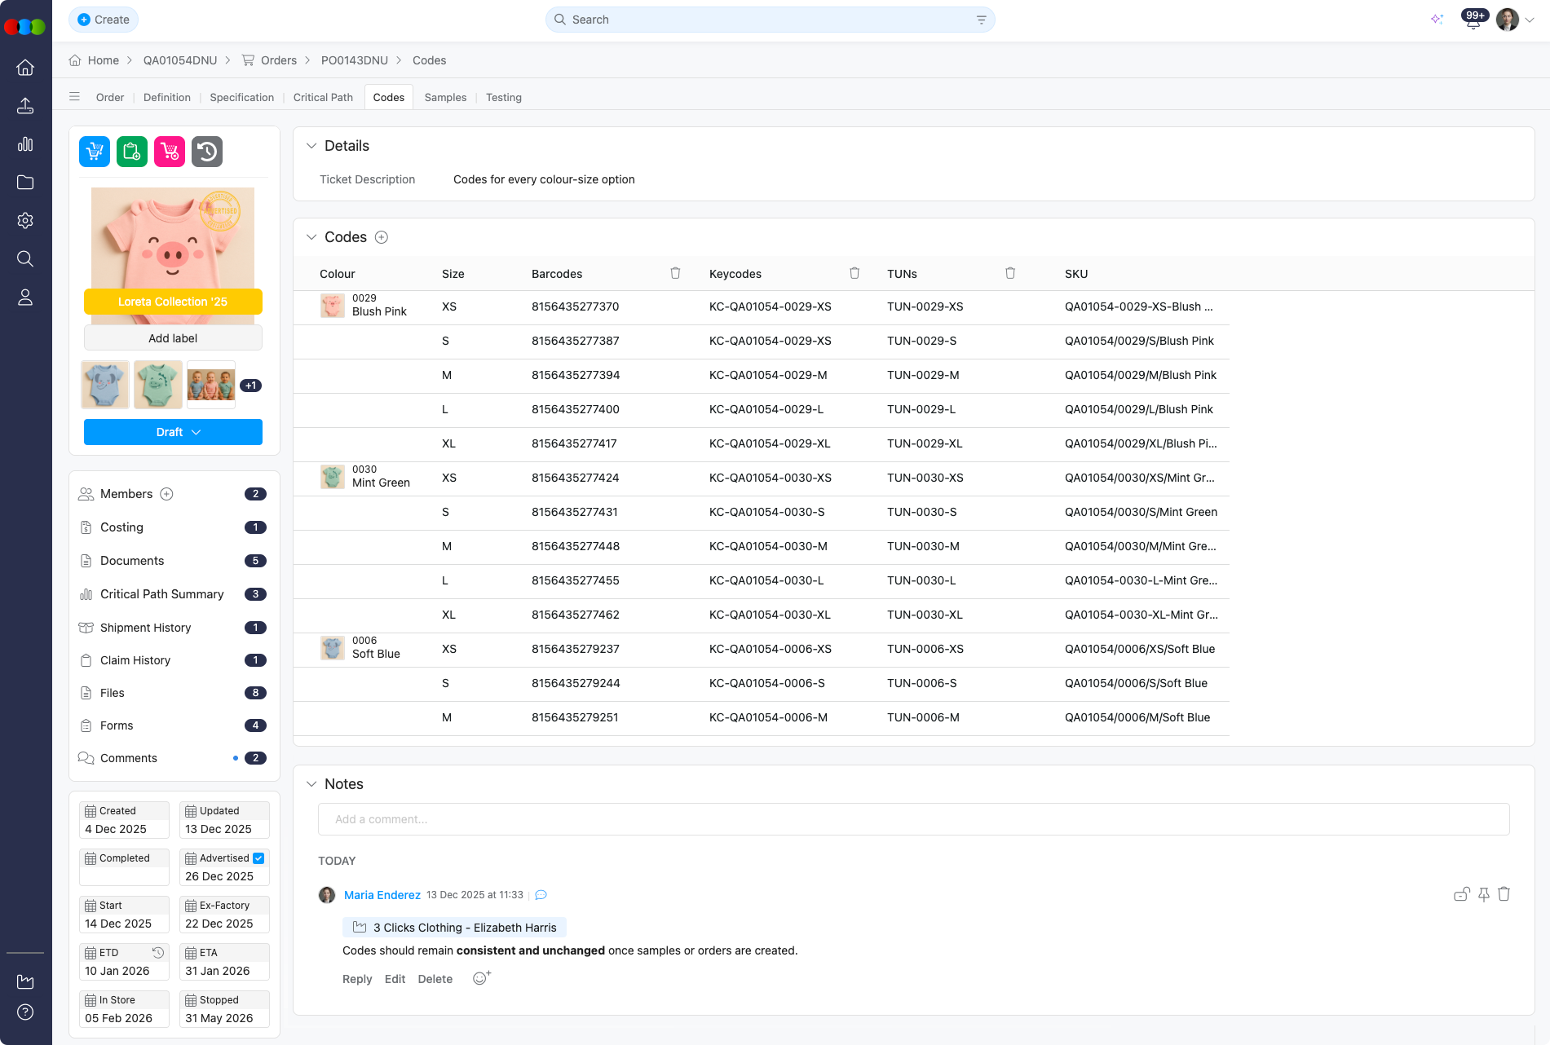Viewport: 1550px width, 1045px height.
Task: Add emoji reaction to the note
Action: coord(481,978)
